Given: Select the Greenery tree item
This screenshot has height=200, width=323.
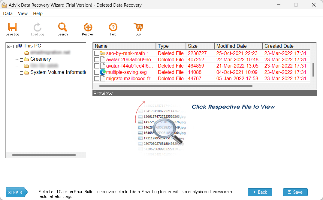Looking at the screenshot, I should point(41,59).
